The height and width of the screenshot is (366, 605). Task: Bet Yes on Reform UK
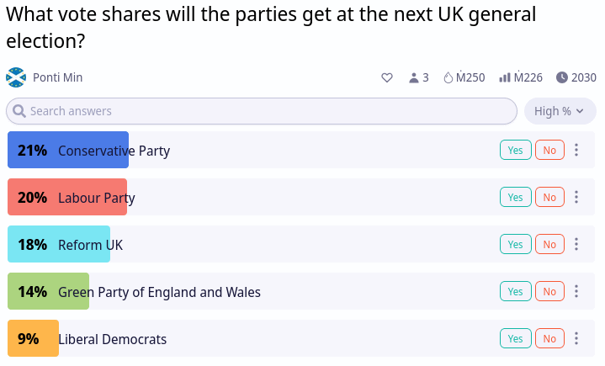(x=516, y=244)
